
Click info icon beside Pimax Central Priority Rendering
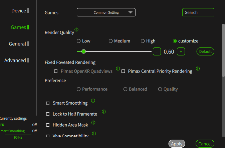pos(198,68)
